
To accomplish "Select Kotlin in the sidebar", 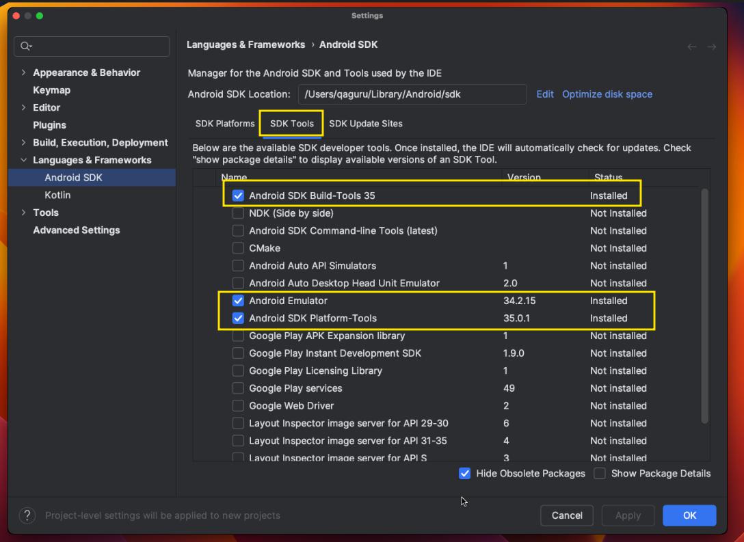I will 57,195.
